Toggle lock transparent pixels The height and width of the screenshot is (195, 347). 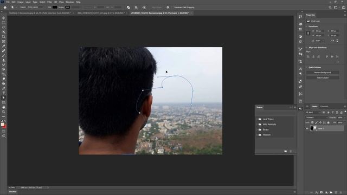(312, 122)
